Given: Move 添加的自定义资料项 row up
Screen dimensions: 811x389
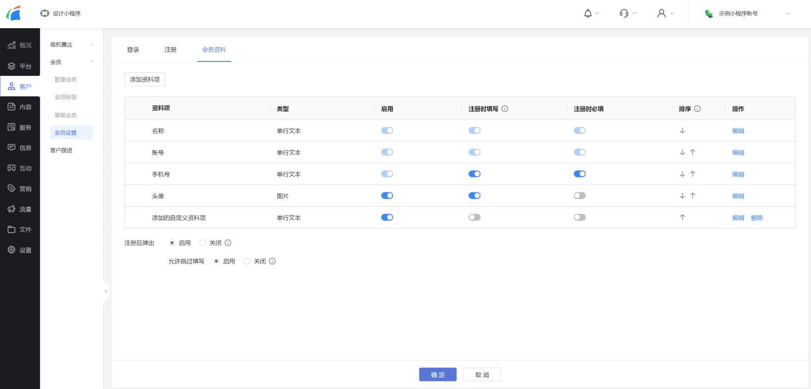Looking at the screenshot, I should pyautogui.click(x=682, y=217).
